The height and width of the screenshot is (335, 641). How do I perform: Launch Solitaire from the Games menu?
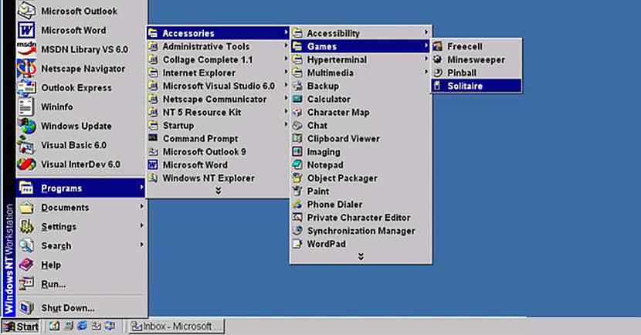(477, 86)
